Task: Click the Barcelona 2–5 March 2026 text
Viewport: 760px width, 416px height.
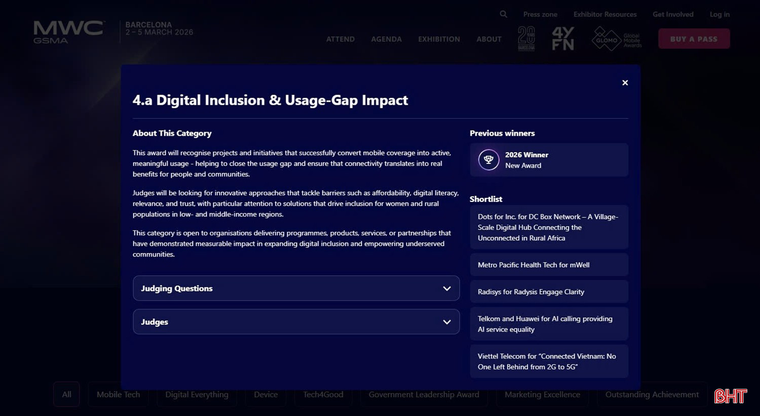Action: click(159, 28)
